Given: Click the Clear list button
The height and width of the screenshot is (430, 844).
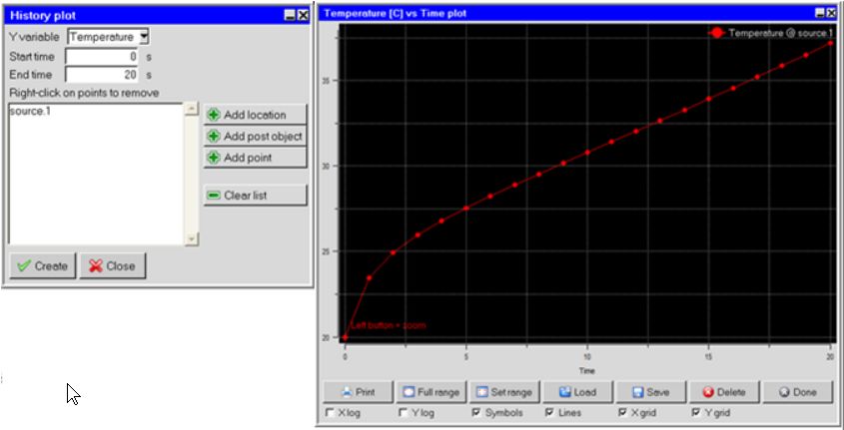Looking at the screenshot, I should [x=255, y=196].
